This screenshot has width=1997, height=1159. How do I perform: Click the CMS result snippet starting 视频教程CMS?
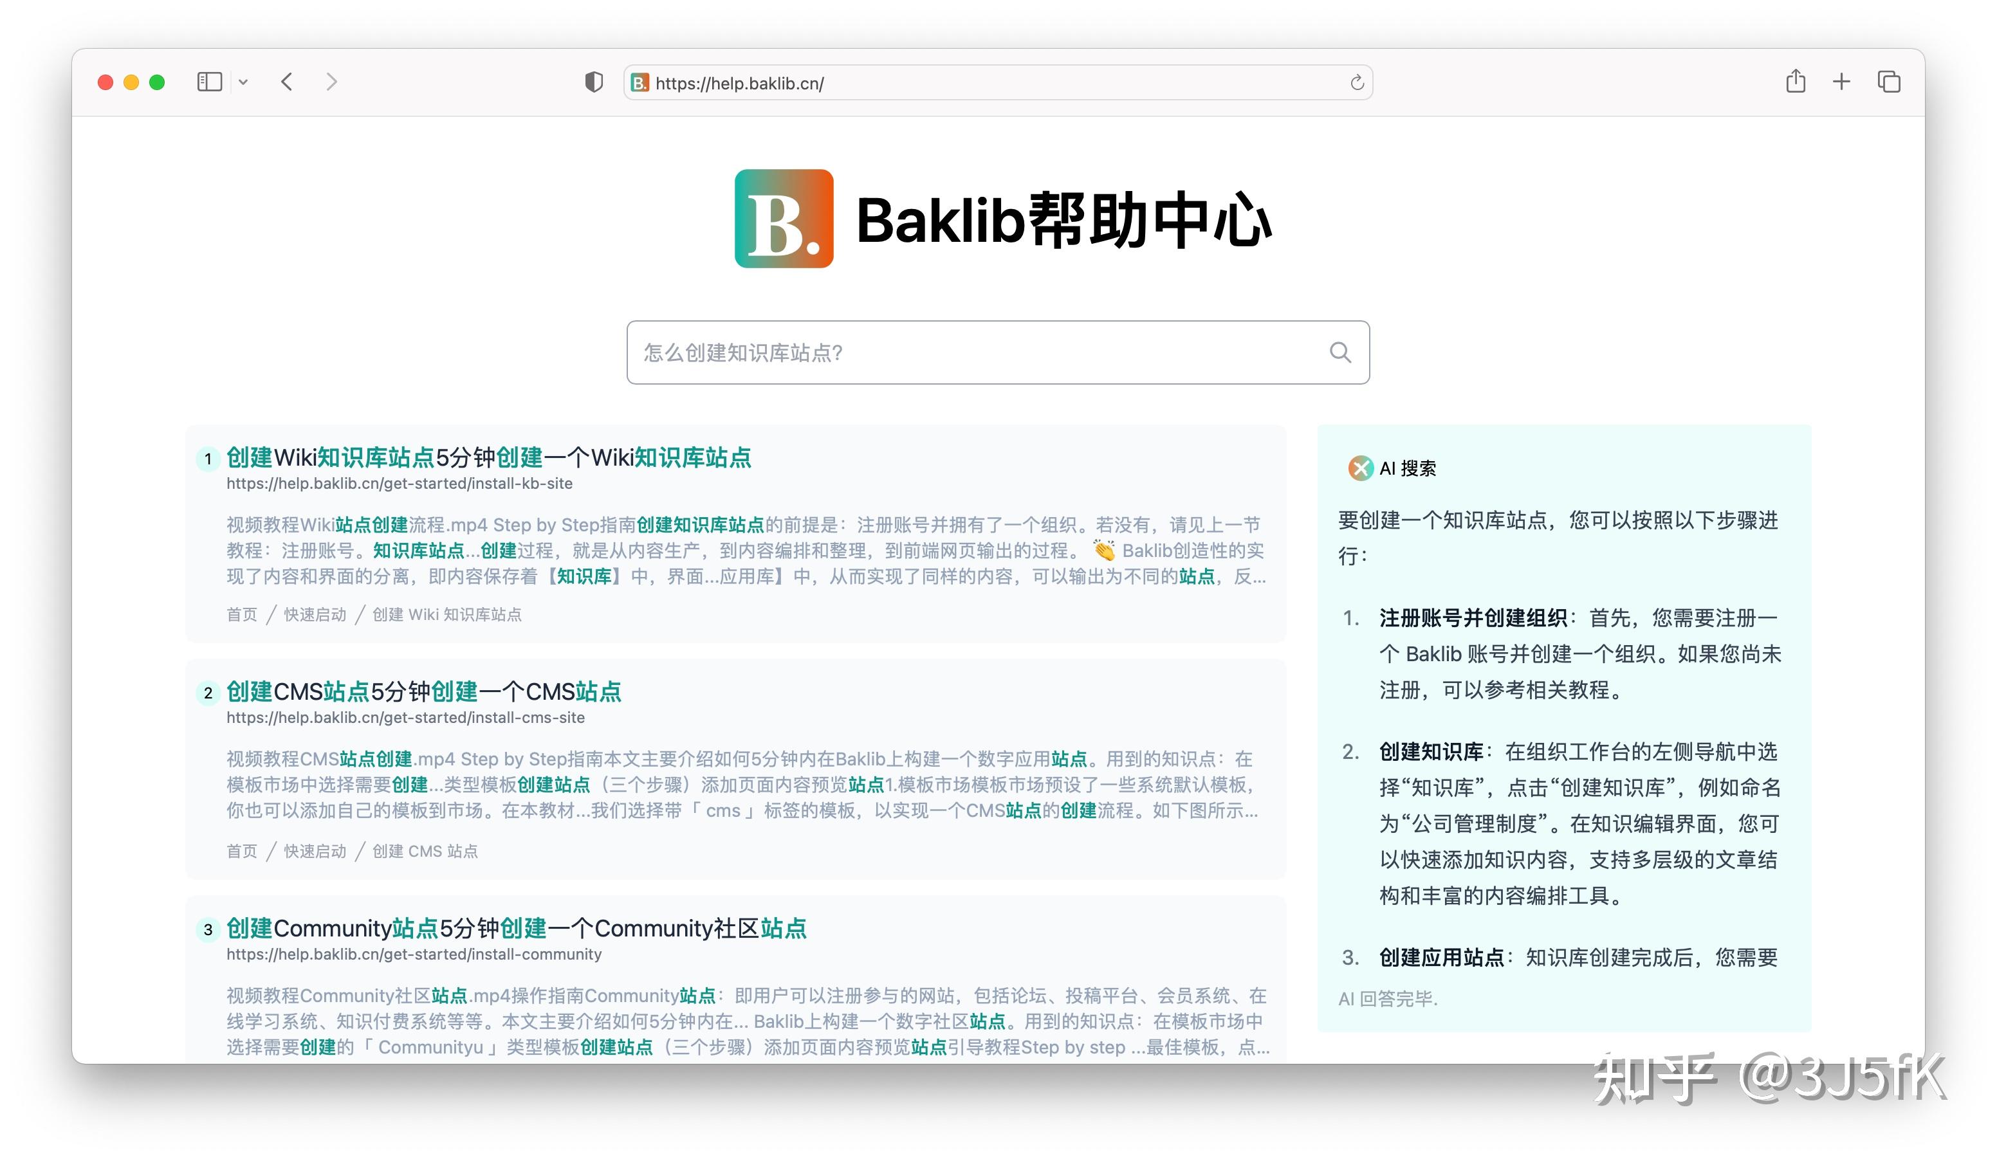pos(742,785)
